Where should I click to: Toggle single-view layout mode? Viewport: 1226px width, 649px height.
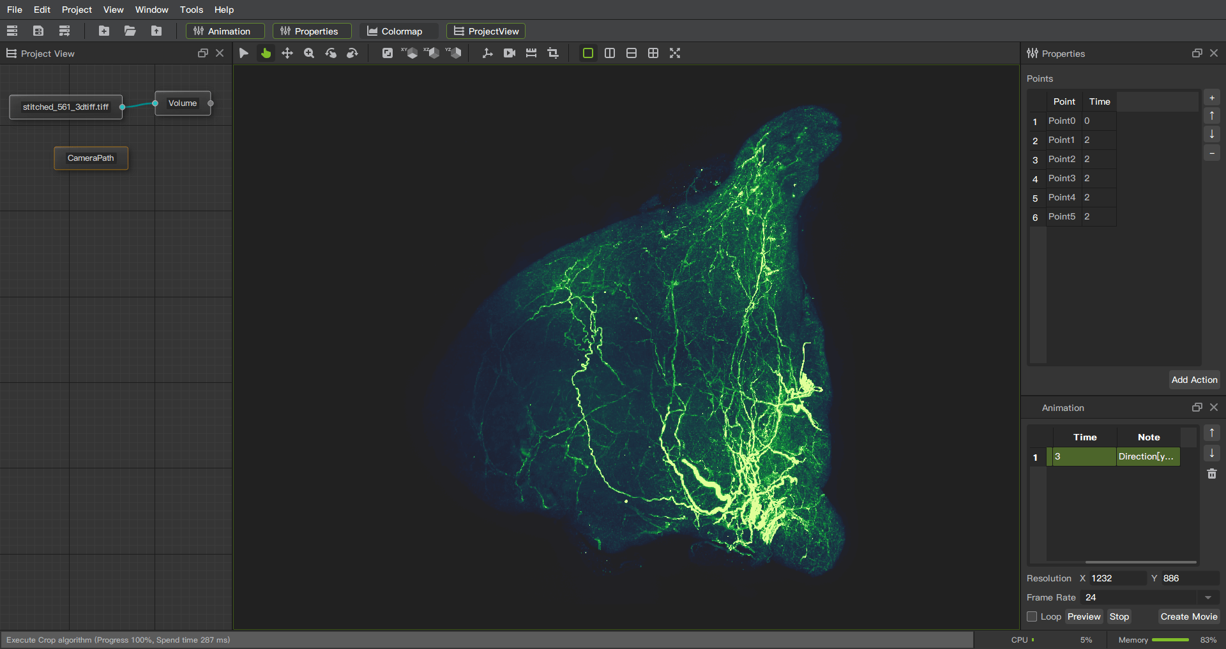click(x=588, y=53)
